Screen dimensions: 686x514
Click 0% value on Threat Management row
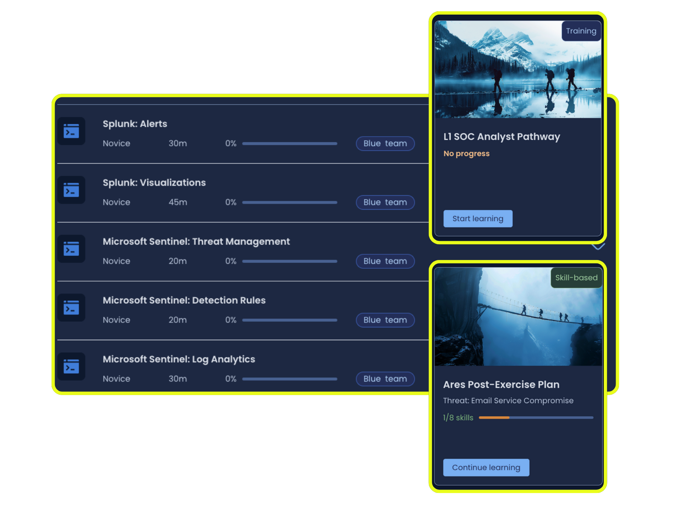(231, 261)
